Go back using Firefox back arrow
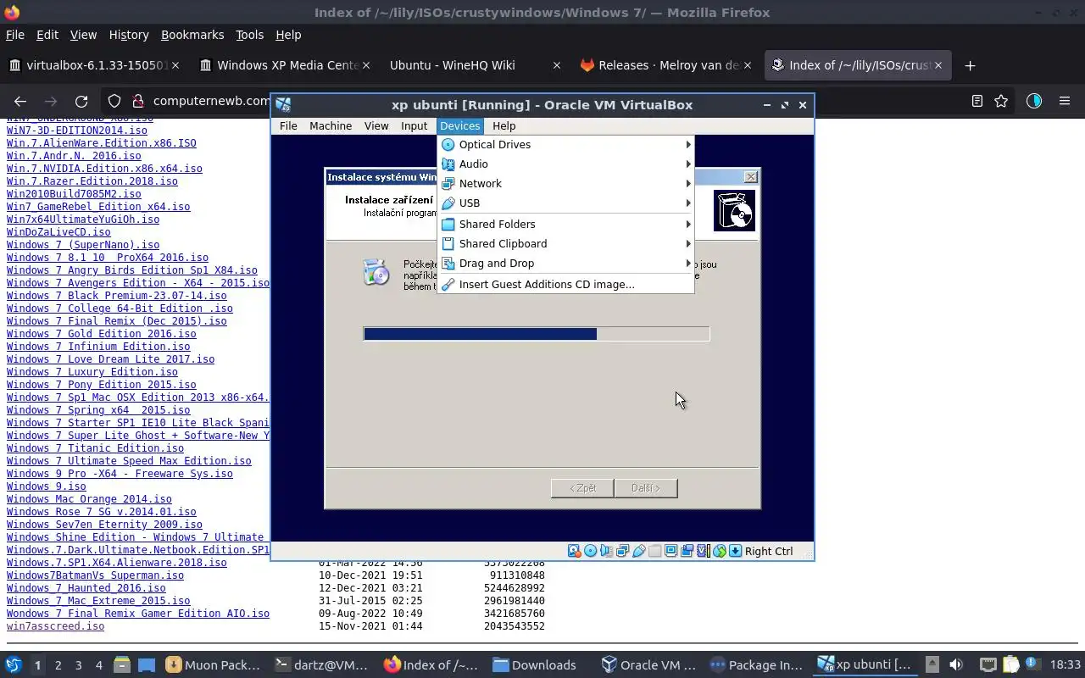 20,101
